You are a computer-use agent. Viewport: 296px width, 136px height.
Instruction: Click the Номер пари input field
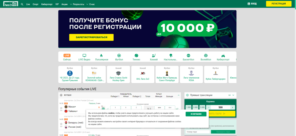click(198, 132)
